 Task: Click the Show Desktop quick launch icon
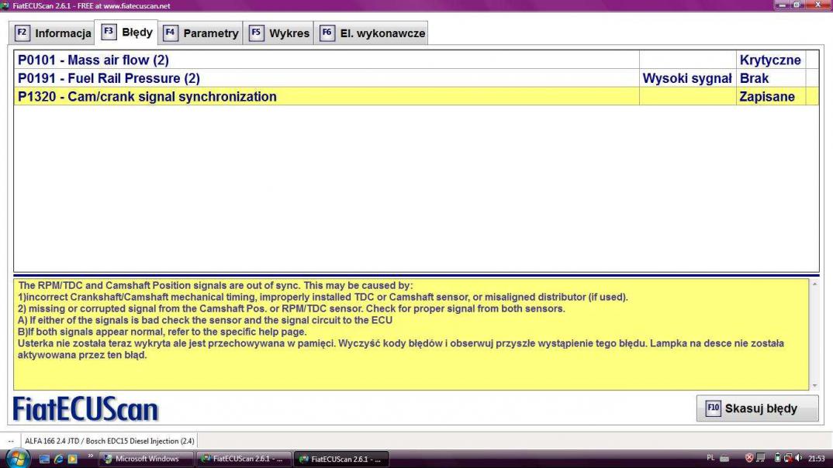coord(44,459)
